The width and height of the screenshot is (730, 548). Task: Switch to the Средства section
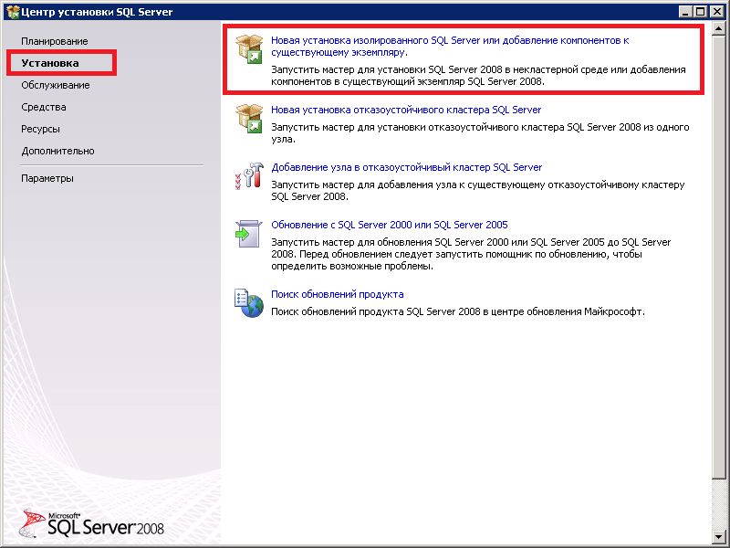(44, 107)
